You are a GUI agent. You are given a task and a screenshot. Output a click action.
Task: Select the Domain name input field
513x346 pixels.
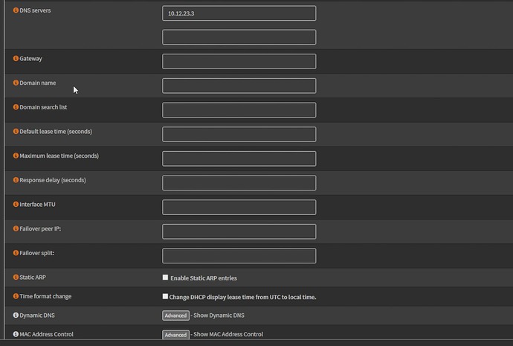tap(239, 86)
